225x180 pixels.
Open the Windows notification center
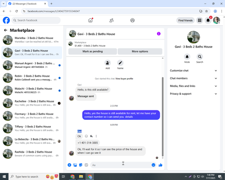[220, 177]
